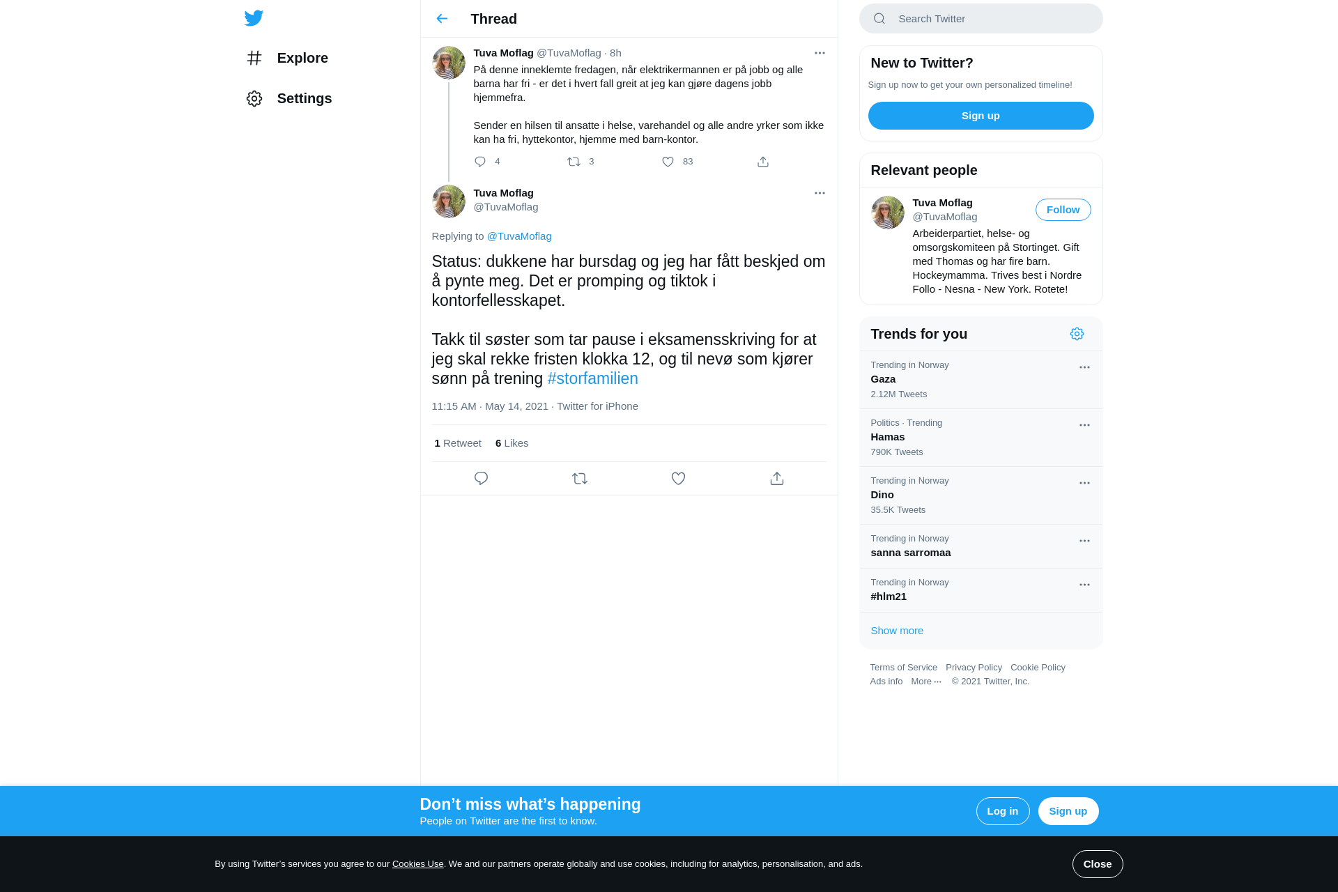Open Trends settings gear icon

[x=1077, y=334]
